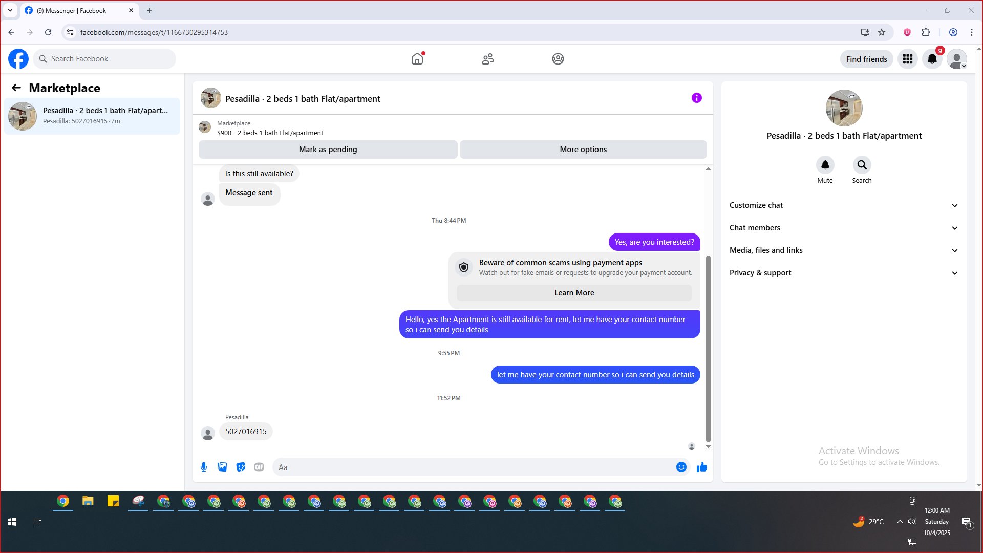Open the emoji picker in message box

pyautogui.click(x=681, y=467)
